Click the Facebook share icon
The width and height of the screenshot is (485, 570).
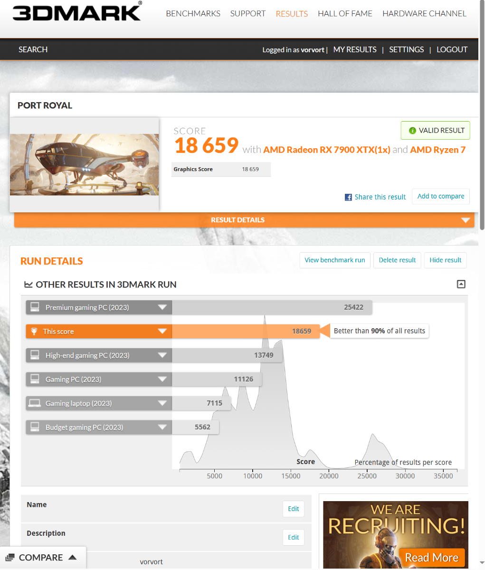(x=348, y=197)
